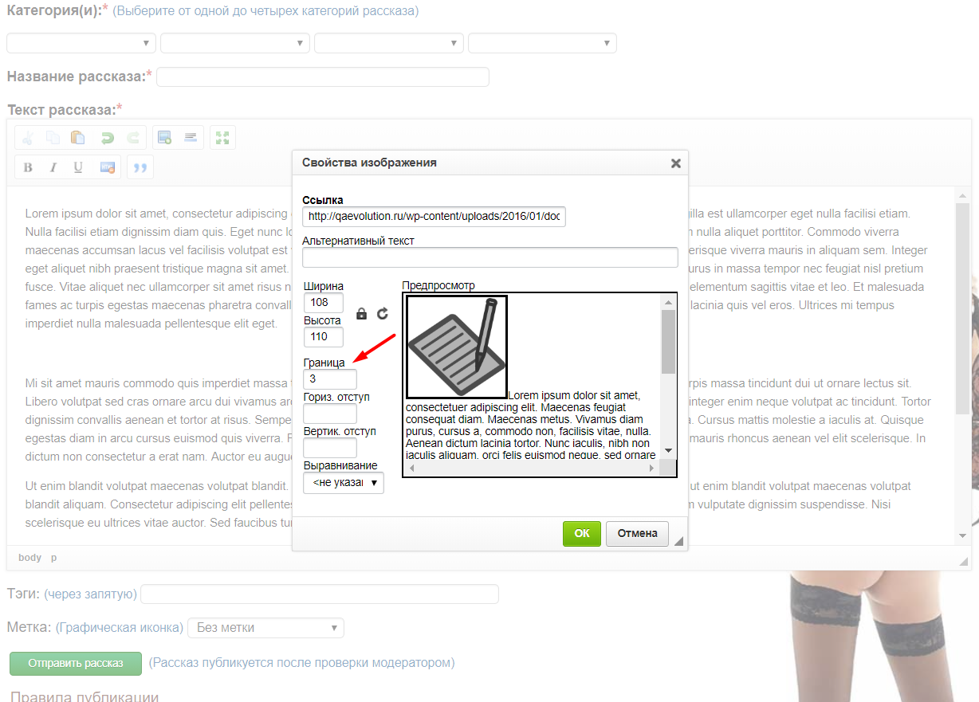Click the Граница border input field
979x702 pixels.
point(330,379)
